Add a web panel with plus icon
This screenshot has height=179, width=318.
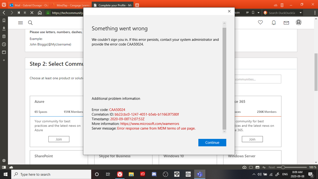(4, 60)
